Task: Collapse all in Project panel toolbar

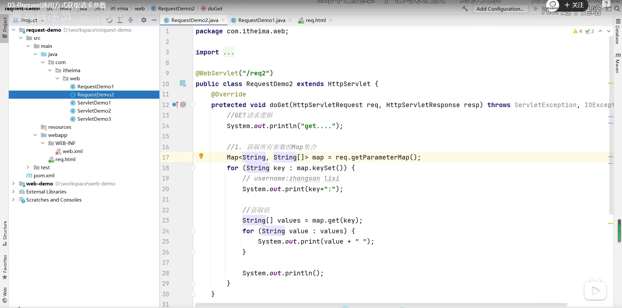Action: [131, 20]
